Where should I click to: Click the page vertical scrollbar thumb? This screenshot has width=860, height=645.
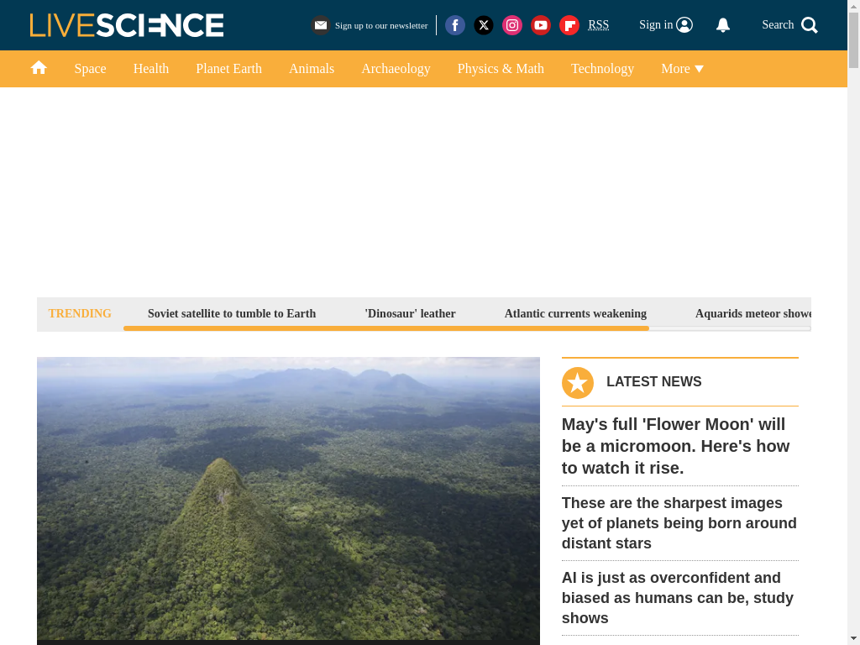click(853, 39)
